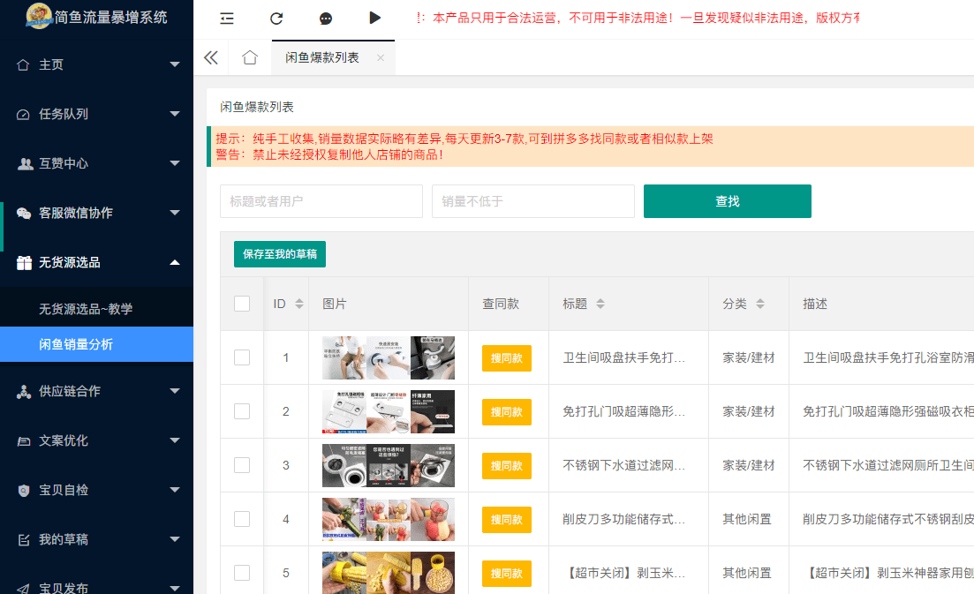Tick the select-all checkbox in table header
This screenshot has height=594, width=974.
click(242, 304)
